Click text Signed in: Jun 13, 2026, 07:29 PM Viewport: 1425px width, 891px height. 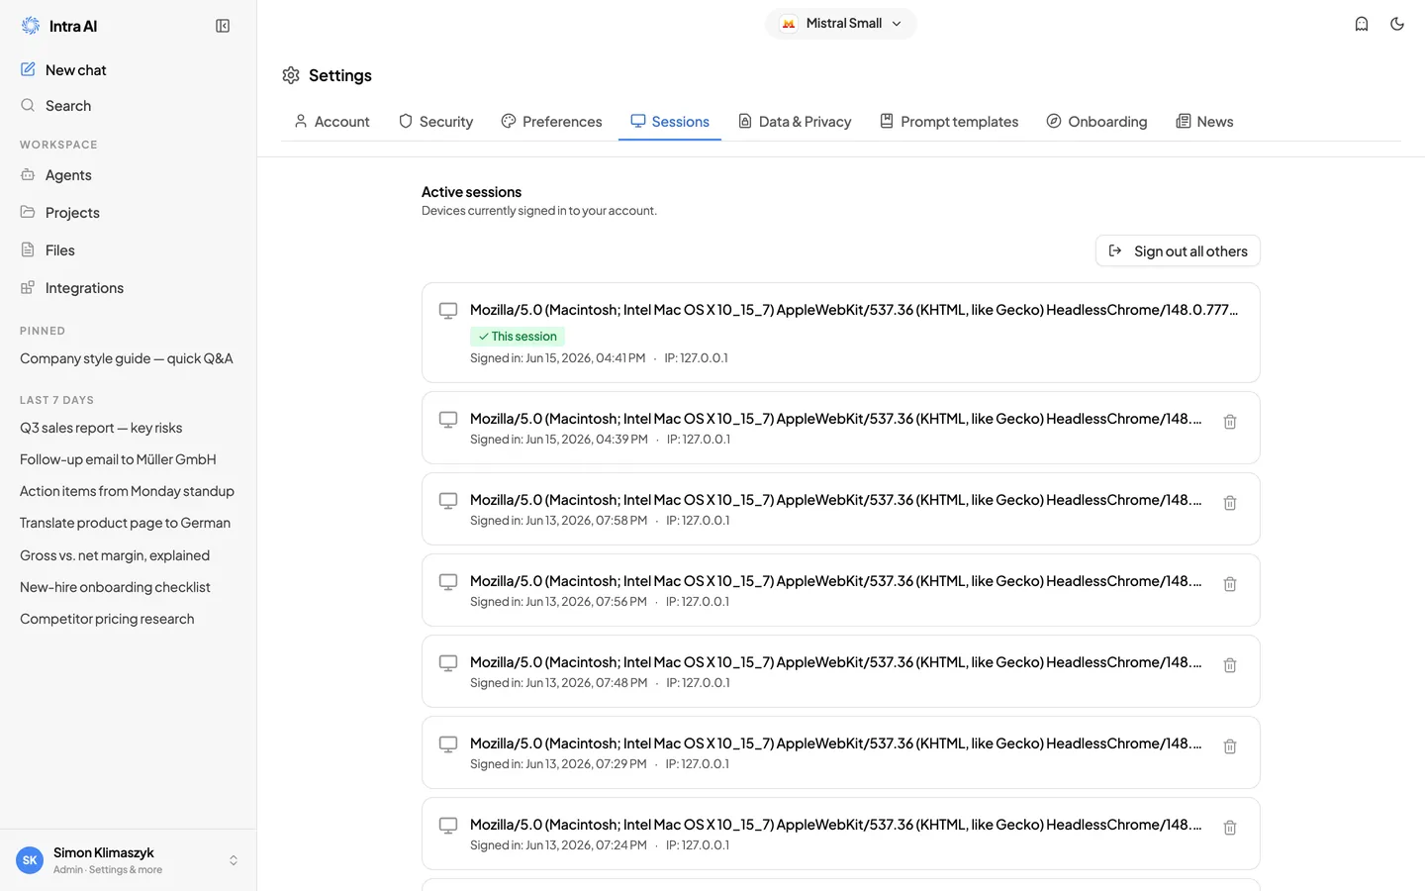[x=558, y=764]
